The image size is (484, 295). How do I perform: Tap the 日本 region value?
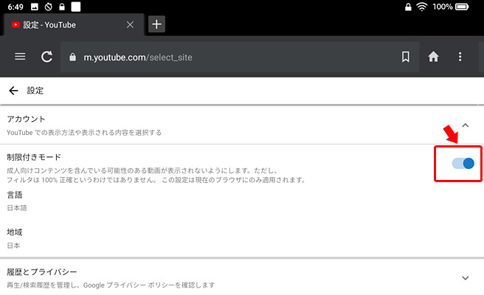13,246
